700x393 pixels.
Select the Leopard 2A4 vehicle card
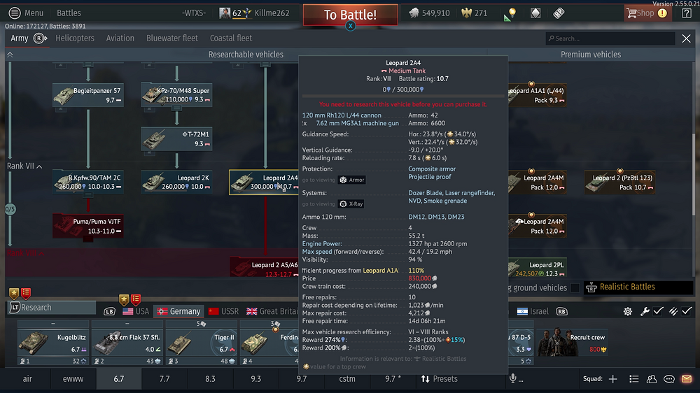pyautogui.click(x=264, y=182)
